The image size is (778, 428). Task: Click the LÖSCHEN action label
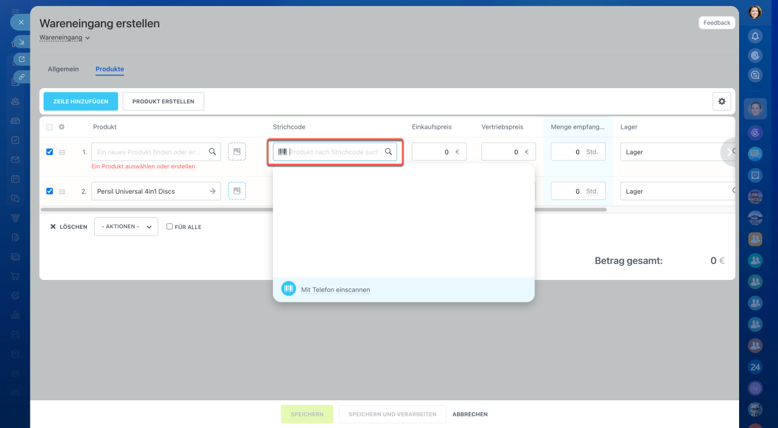point(73,226)
